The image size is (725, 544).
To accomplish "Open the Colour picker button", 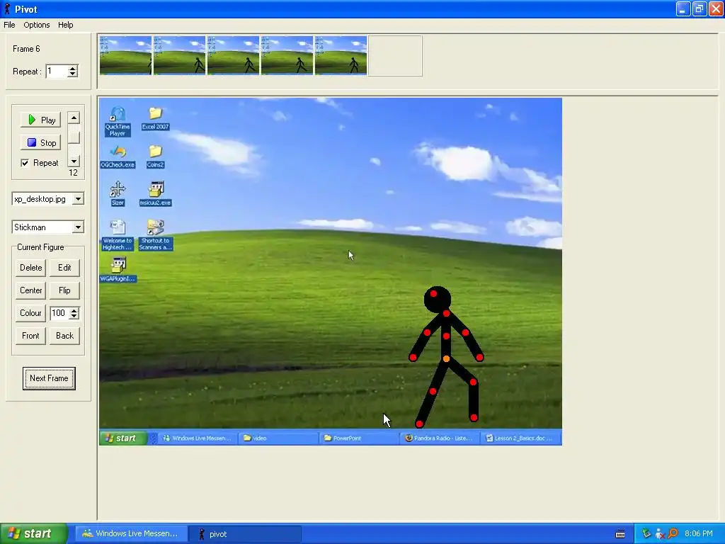I will coord(30,312).
